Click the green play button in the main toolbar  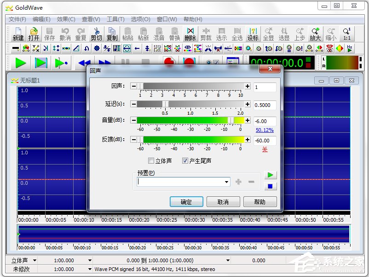[20, 63]
